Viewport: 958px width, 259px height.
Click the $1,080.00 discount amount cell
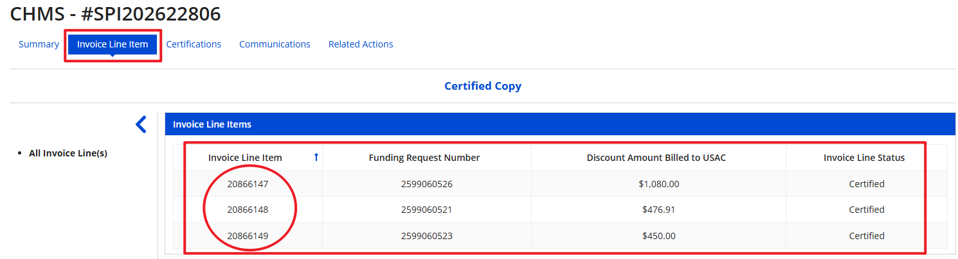(658, 184)
